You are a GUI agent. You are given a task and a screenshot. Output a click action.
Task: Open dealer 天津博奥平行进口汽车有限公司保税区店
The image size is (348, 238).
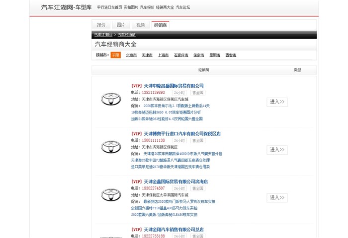(182, 134)
